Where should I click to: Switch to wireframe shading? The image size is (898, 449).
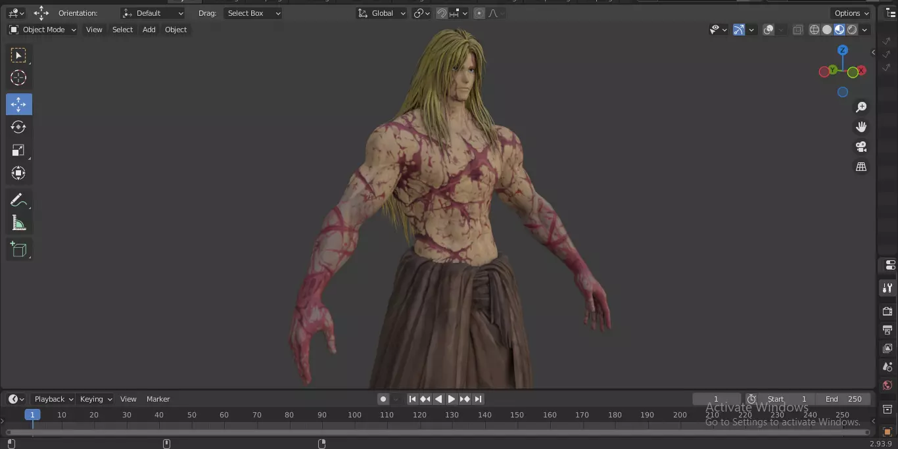pos(815,30)
